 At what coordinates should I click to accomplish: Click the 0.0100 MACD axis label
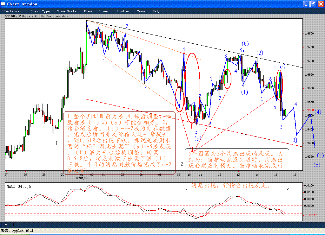coord(309,192)
